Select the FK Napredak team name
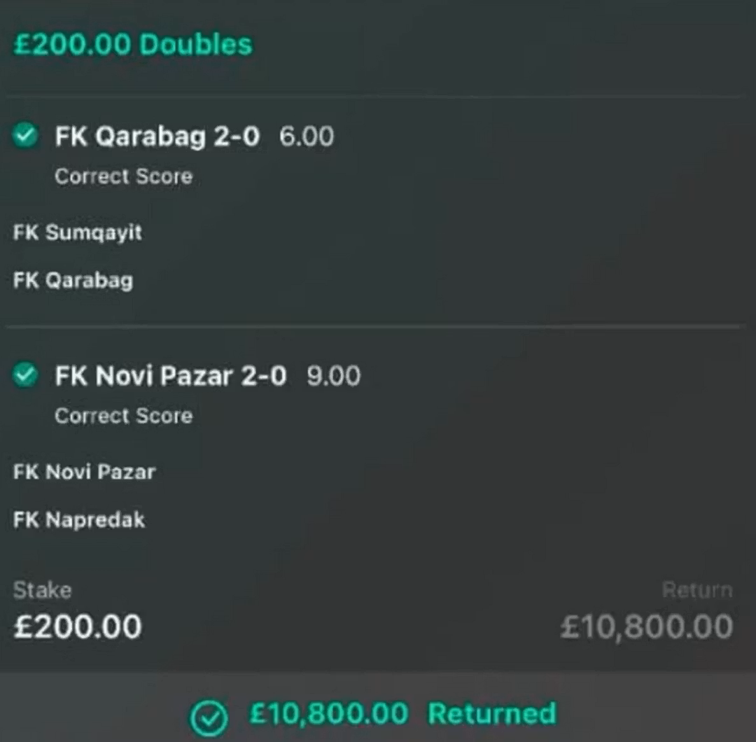This screenshot has width=756, height=742. [x=79, y=520]
